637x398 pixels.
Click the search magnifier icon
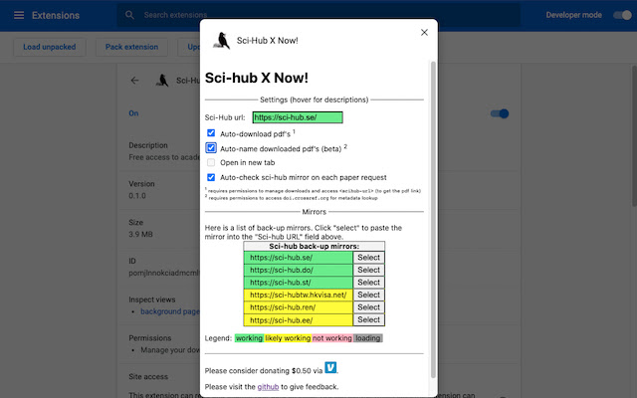click(x=129, y=15)
